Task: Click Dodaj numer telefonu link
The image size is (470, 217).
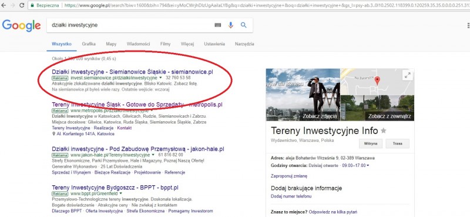Action: coord(291,196)
